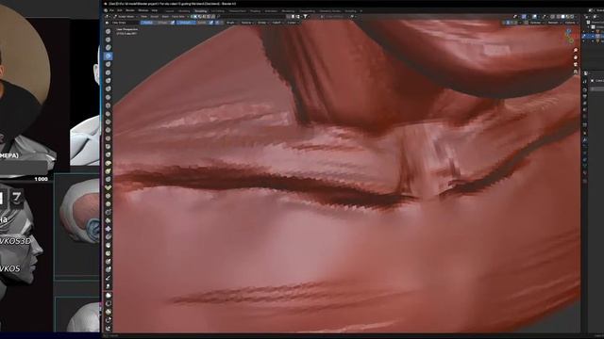The image size is (604, 339).
Task: Open the Remesh dropdown panel
Action: 554,23
